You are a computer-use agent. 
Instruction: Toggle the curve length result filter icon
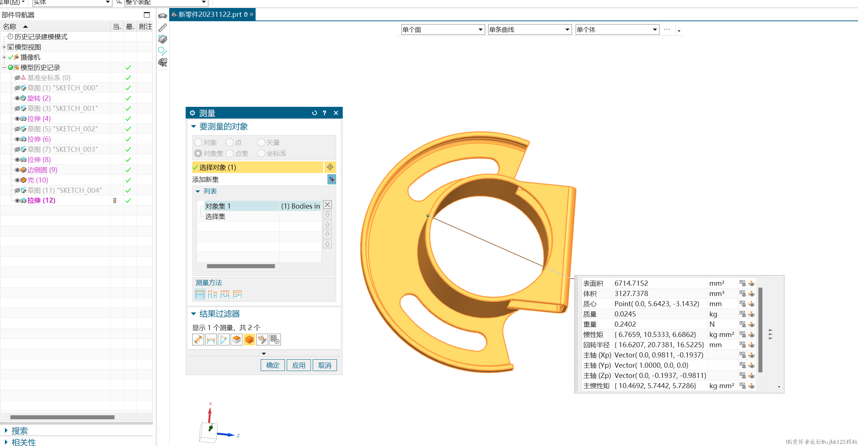tap(211, 340)
